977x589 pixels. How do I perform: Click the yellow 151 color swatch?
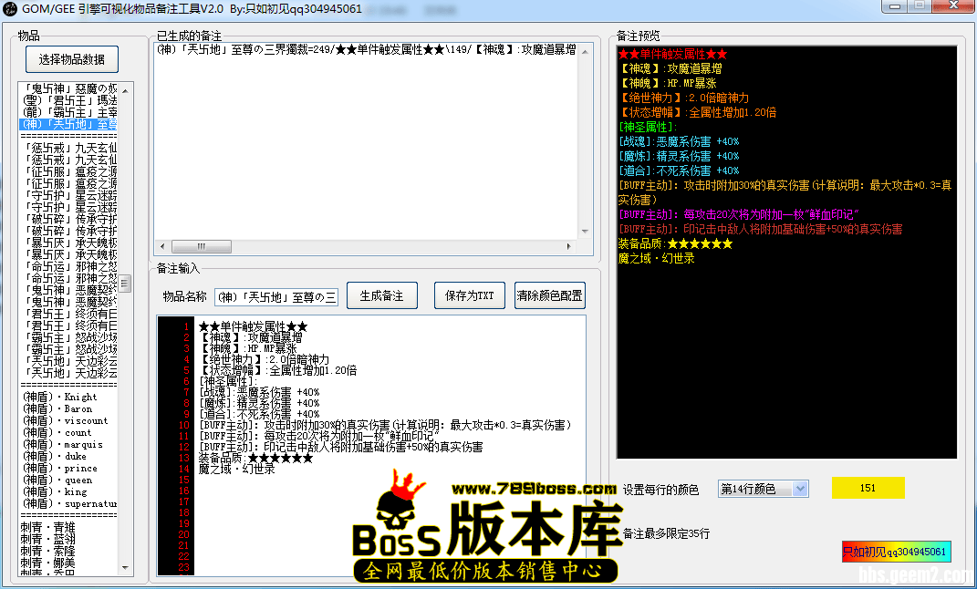[x=867, y=488]
